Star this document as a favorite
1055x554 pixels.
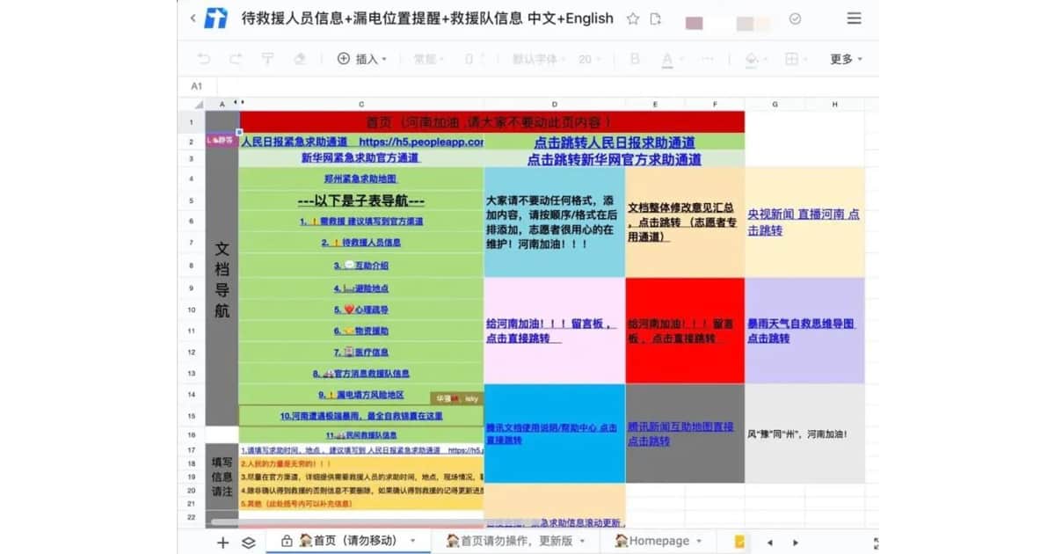point(632,18)
